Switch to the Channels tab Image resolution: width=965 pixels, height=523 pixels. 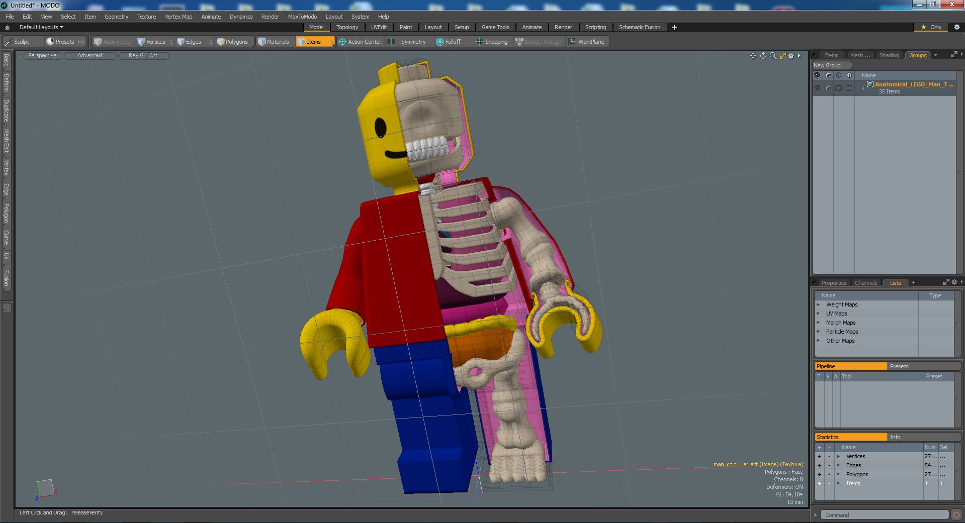coord(865,283)
